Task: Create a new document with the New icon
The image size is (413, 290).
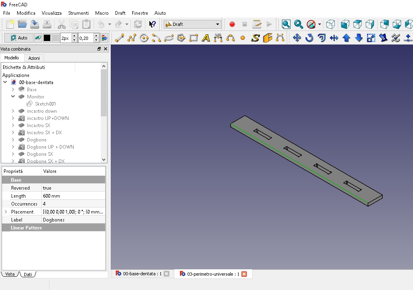Action: (x=10, y=24)
